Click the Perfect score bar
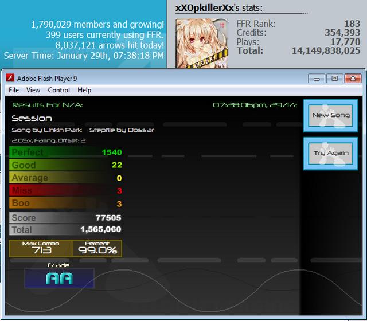The width and height of the screenshot is (367, 321). tap(66, 152)
